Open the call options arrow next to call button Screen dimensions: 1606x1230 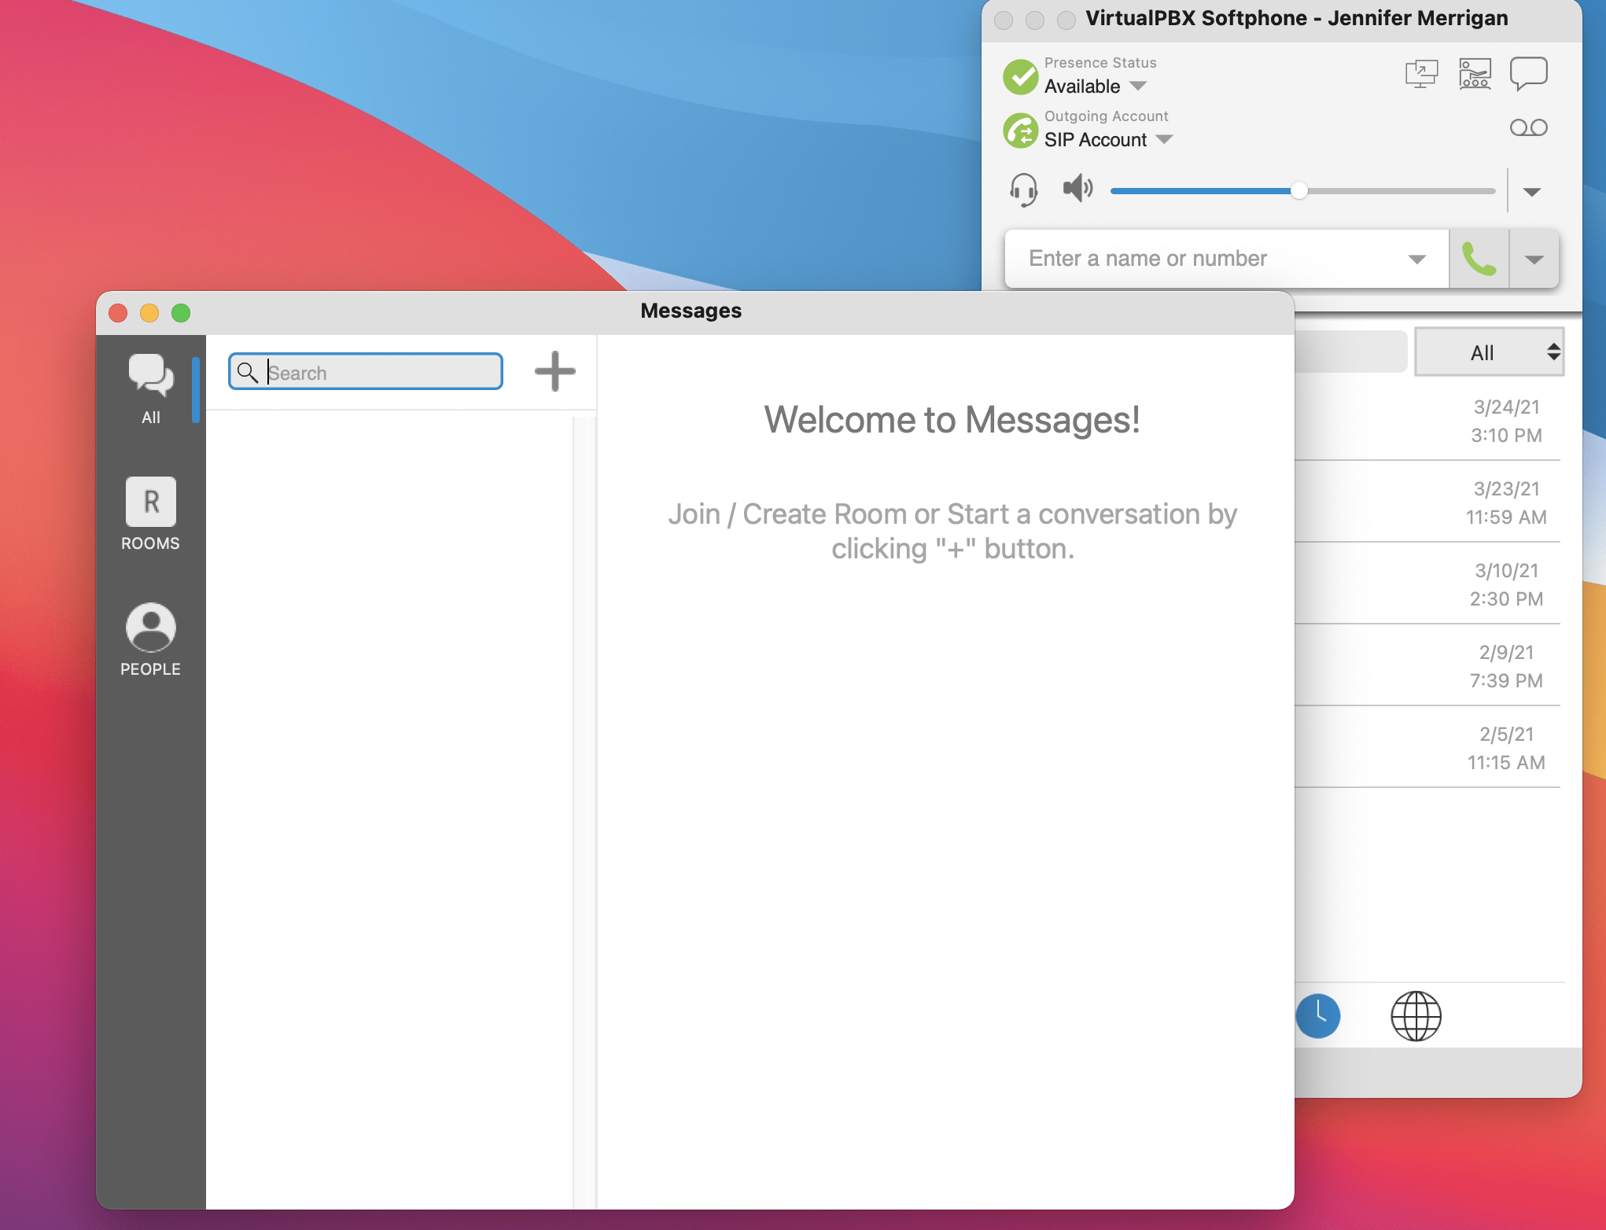point(1534,260)
